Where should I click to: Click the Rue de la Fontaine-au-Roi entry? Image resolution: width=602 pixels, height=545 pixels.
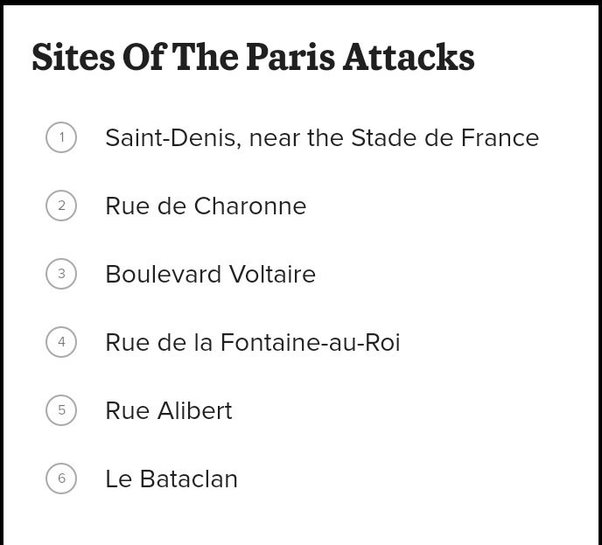[x=253, y=342]
